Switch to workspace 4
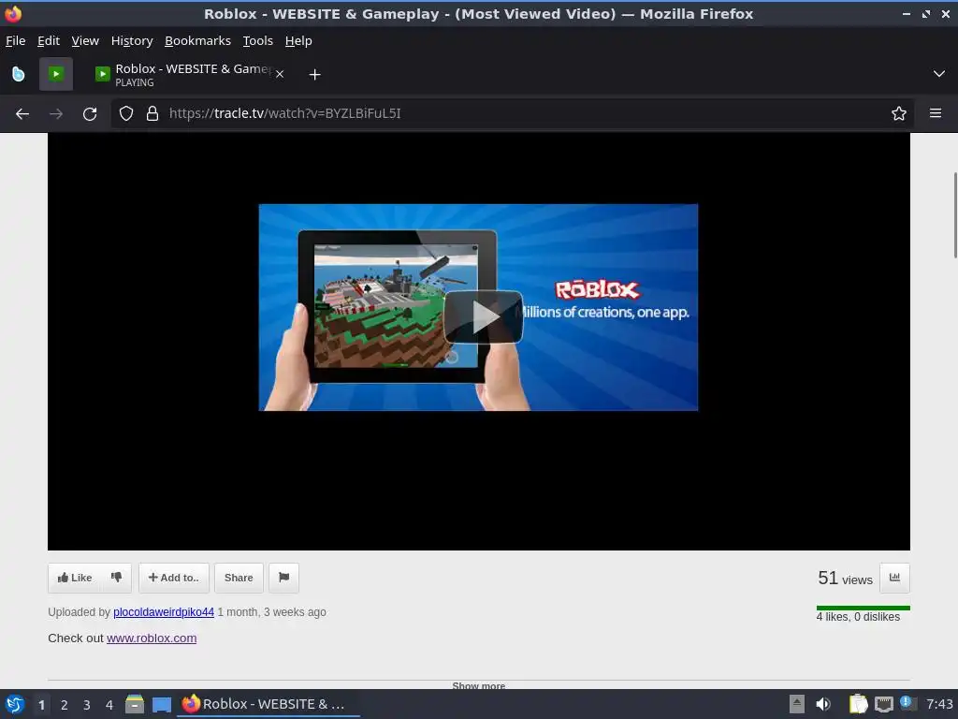This screenshot has height=719, width=958. coord(109,705)
